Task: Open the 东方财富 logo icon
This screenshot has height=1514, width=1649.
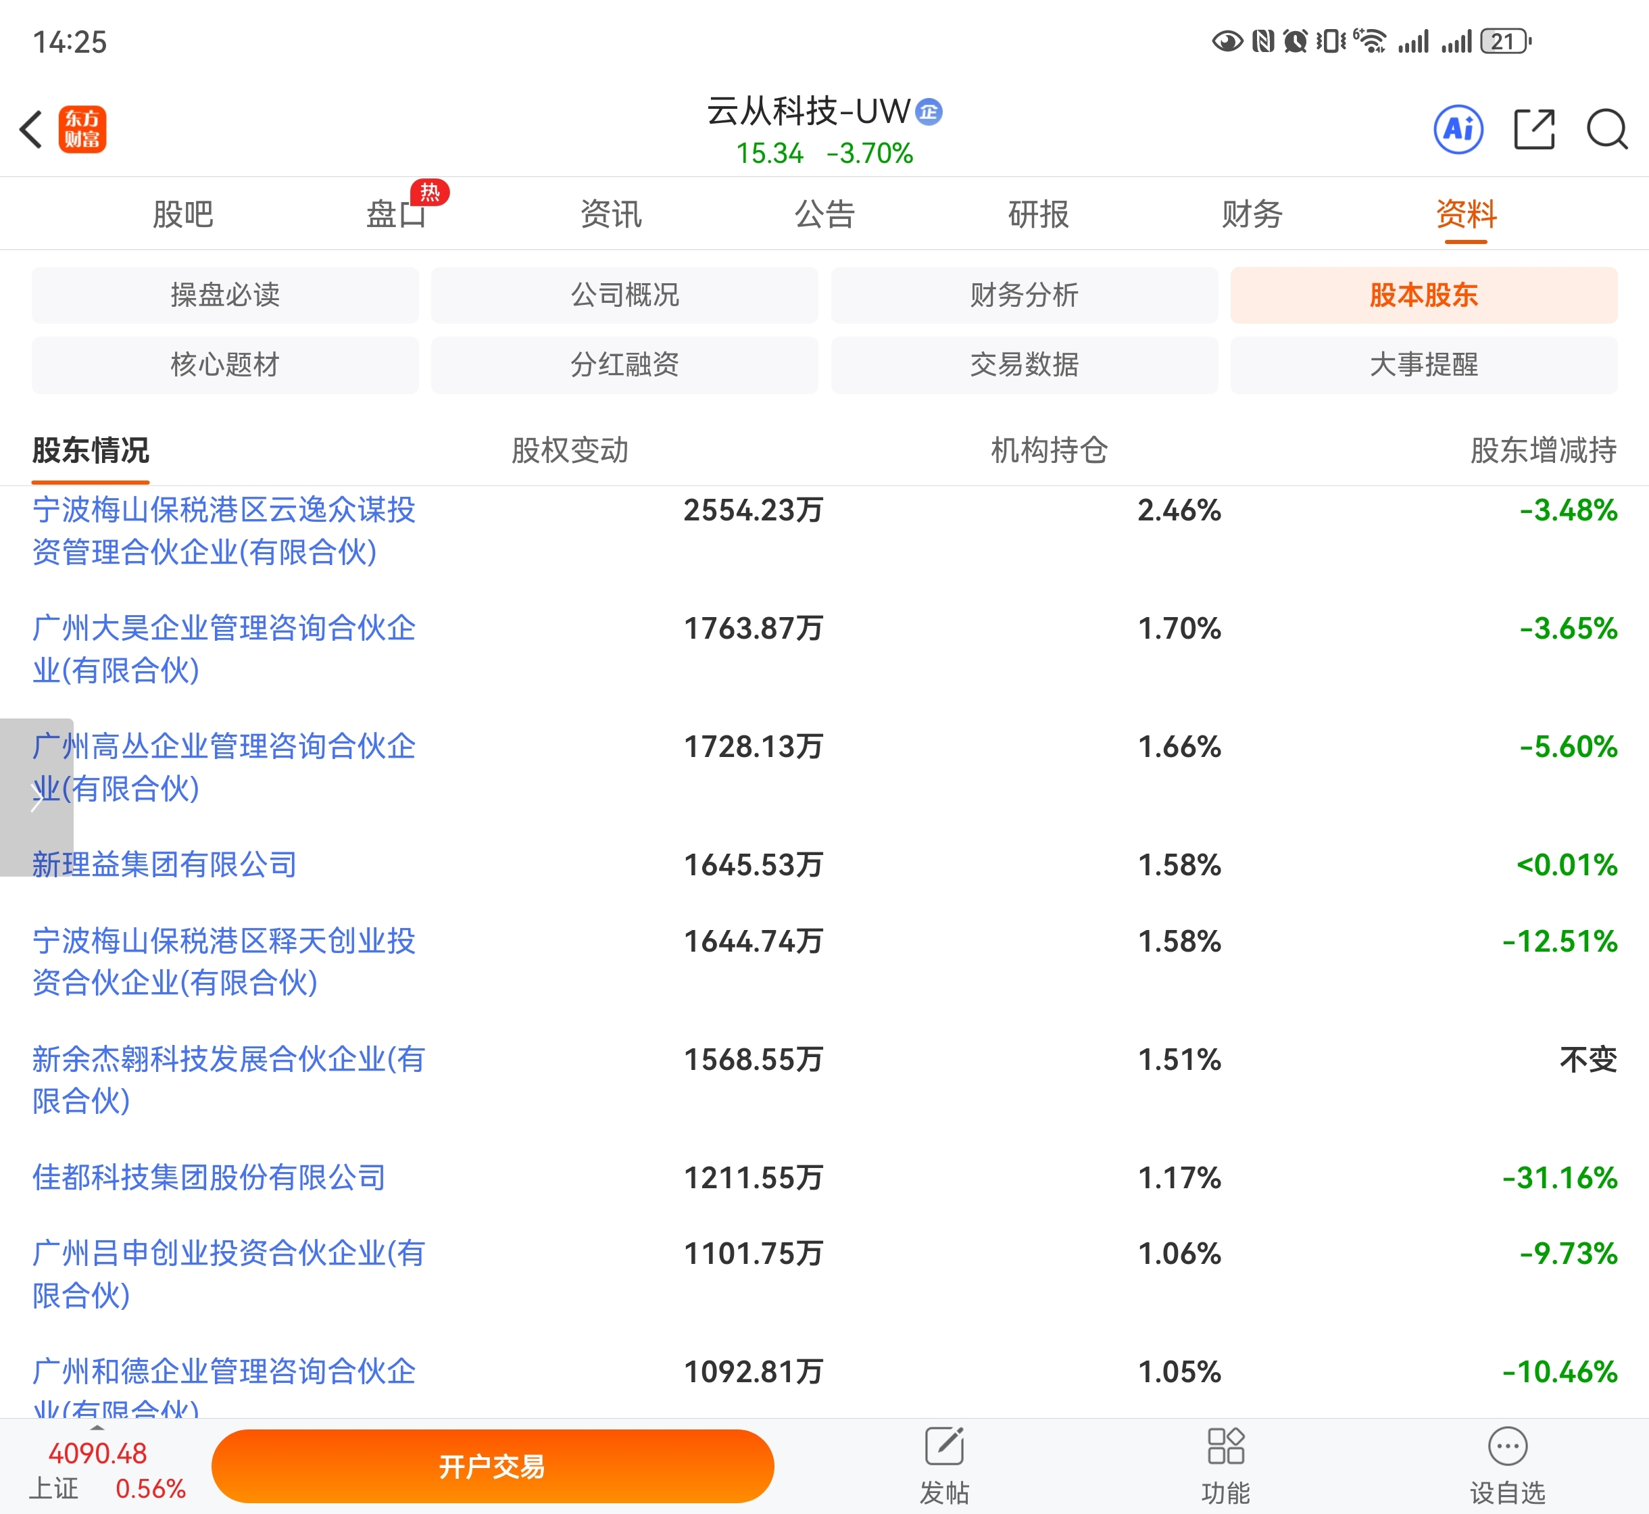Action: click(x=82, y=130)
